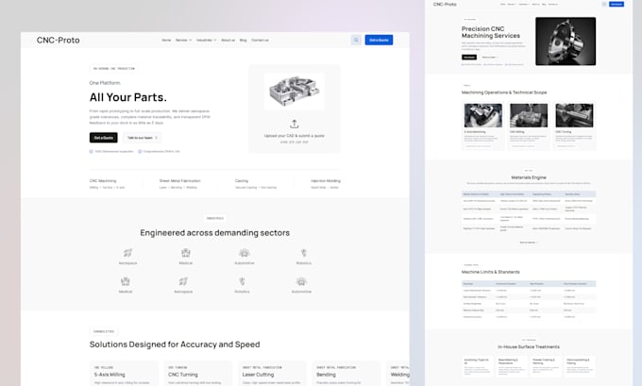Click the CNC-Proto logo on the left page
The height and width of the screenshot is (386, 642).
point(59,41)
